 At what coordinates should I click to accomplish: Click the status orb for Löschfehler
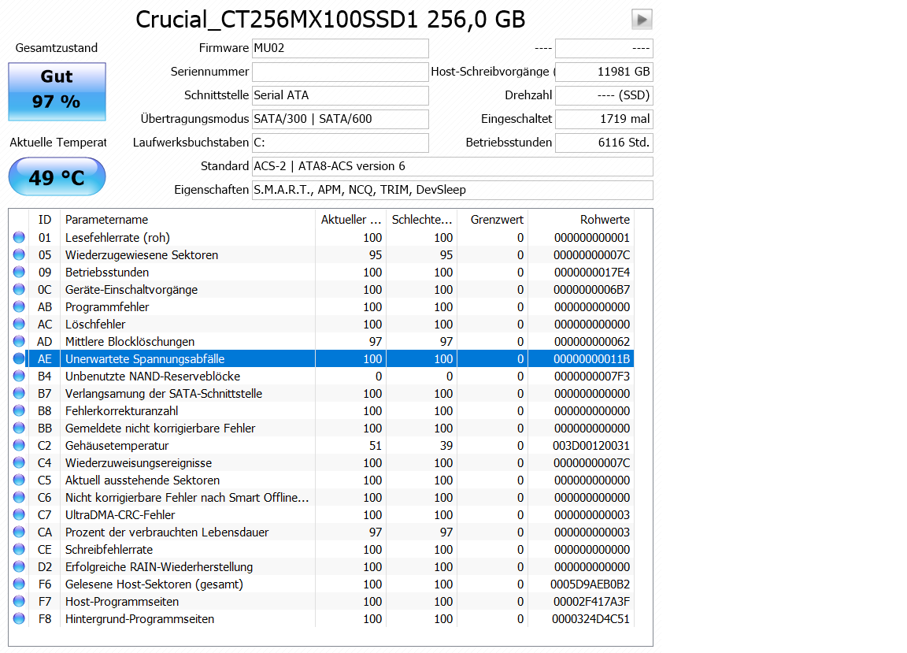point(19,325)
